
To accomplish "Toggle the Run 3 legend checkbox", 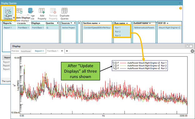I will (116, 69).
